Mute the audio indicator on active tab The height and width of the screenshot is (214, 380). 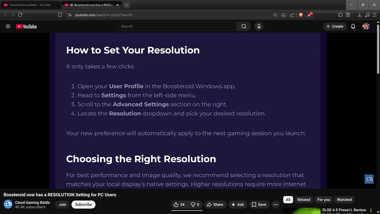tap(71, 5)
